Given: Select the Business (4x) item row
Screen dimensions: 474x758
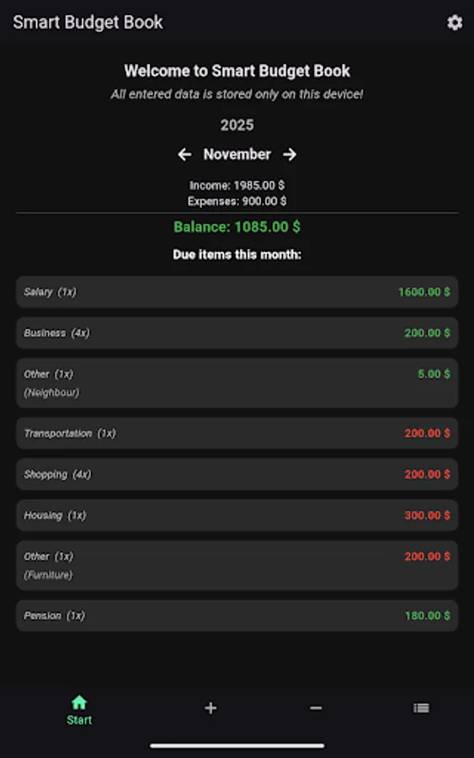Looking at the screenshot, I should point(237,333).
